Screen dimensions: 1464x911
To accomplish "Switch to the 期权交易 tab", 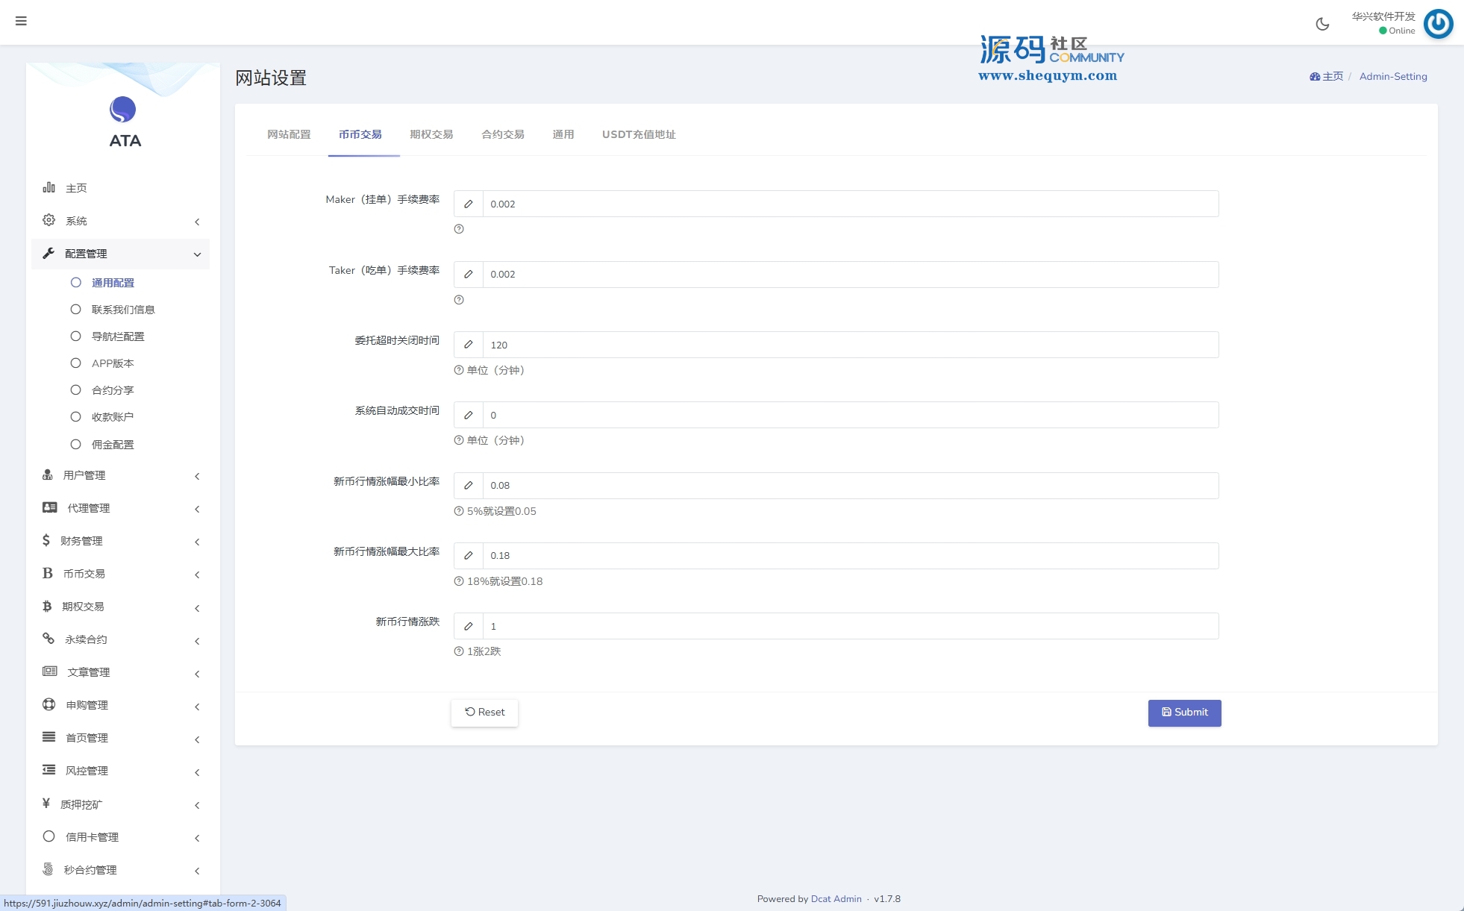I will click(x=431, y=134).
